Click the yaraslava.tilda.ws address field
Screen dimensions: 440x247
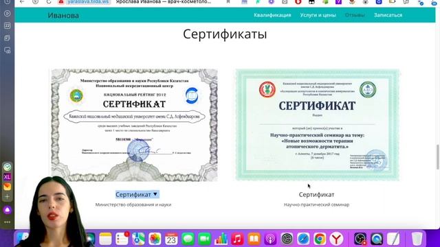[x=88, y=1]
